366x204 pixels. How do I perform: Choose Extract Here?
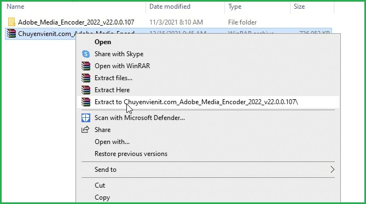208,90
